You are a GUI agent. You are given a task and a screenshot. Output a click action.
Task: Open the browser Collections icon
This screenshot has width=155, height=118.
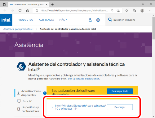coord(134,10)
